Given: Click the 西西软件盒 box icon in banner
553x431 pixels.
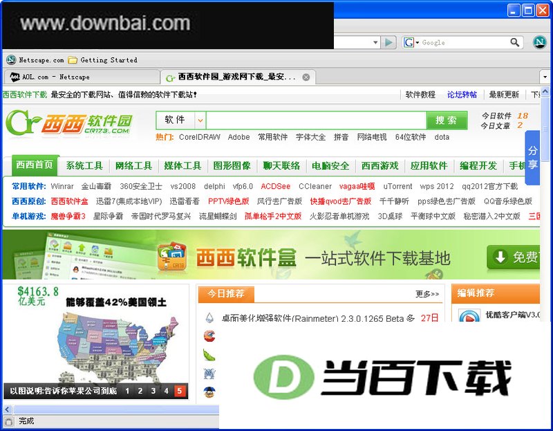Looking at the screenshot, I should point(171,256).
